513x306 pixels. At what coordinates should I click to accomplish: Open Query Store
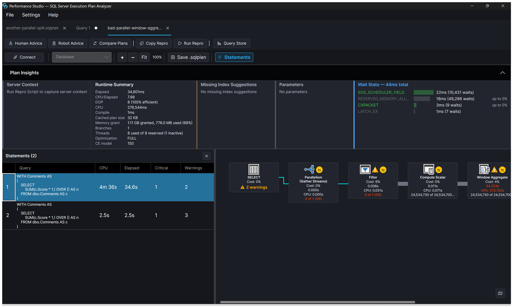(232, 43)
